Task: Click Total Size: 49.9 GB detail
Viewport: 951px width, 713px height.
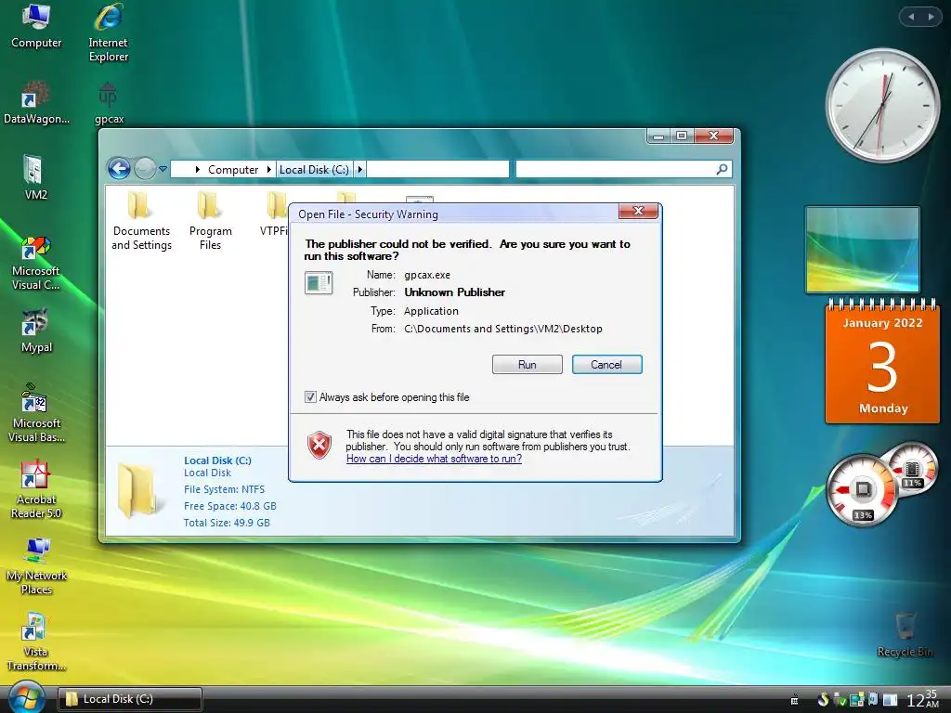Action: [227, 523]
